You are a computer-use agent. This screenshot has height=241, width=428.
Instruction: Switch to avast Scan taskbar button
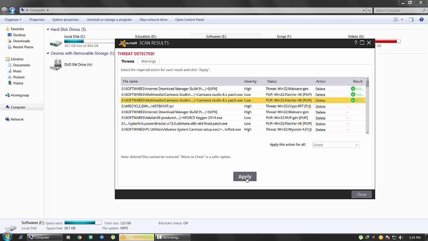tap(137, 237)
